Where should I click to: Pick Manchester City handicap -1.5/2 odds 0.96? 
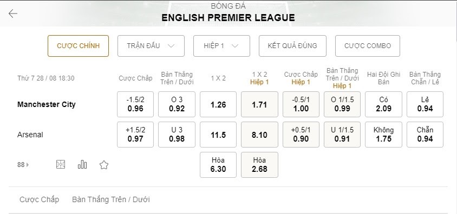(x=135, y=104)
